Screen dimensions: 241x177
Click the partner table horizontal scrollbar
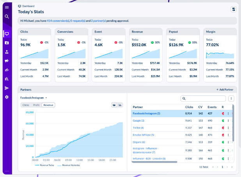154,162
